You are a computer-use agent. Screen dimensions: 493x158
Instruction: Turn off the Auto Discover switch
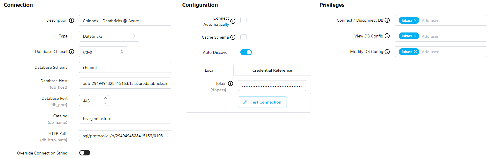[x=246, y=52]
